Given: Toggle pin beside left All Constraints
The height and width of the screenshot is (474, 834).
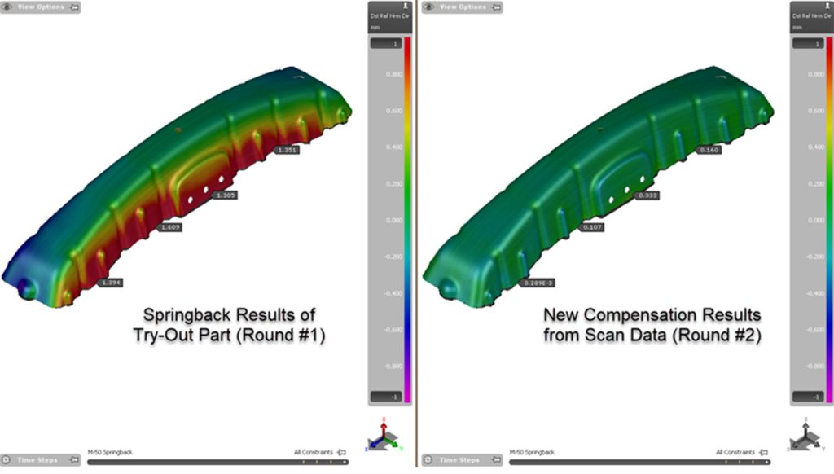Looking at the screenshot, I should pos(342,451).
